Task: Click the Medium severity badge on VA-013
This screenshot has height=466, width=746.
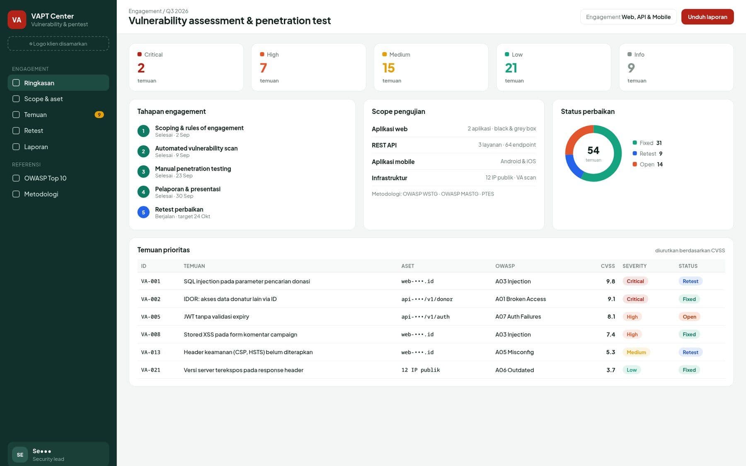Action: click(636, 352)
